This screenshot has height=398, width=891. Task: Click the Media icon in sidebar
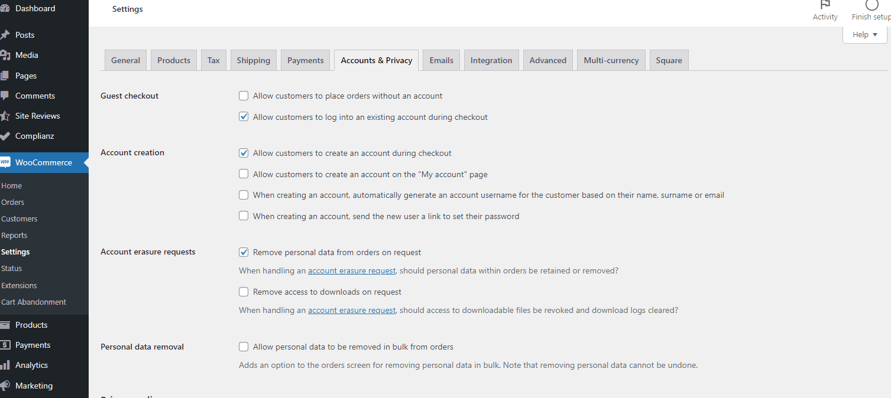tap(5, 55)
